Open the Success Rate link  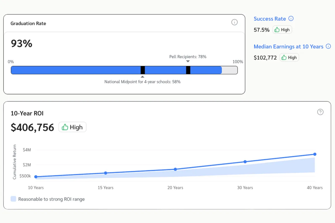270,19
